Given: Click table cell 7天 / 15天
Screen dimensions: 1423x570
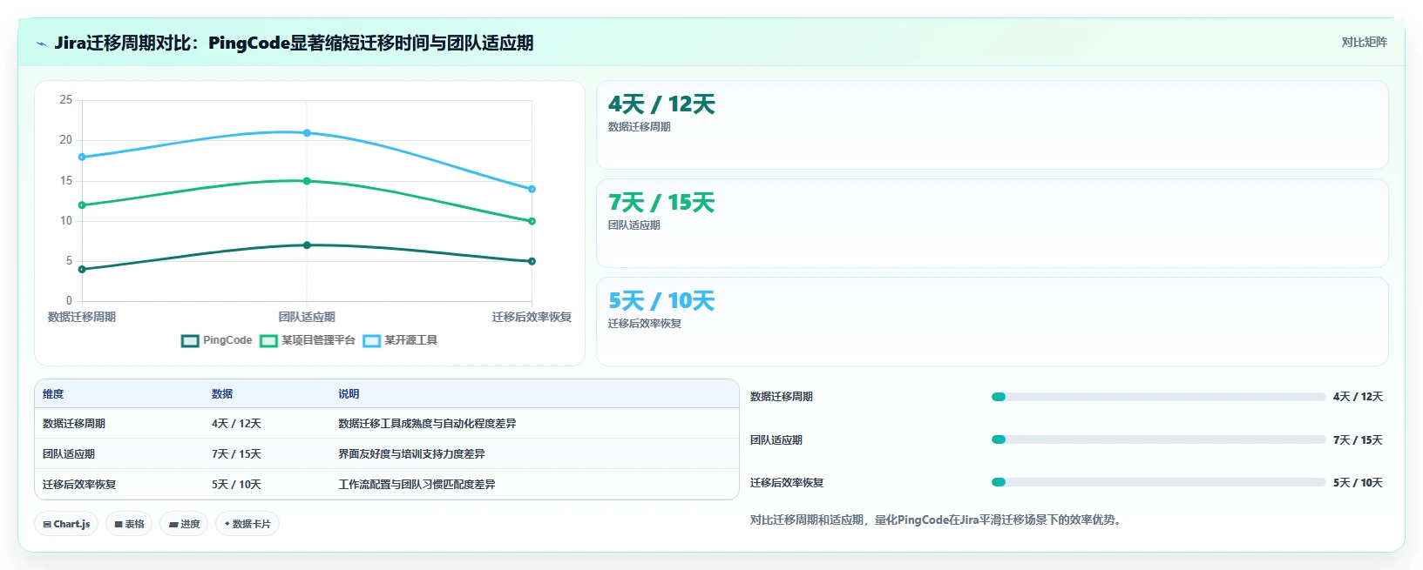Looking at the screenshot, I should [x=236, y=454].
